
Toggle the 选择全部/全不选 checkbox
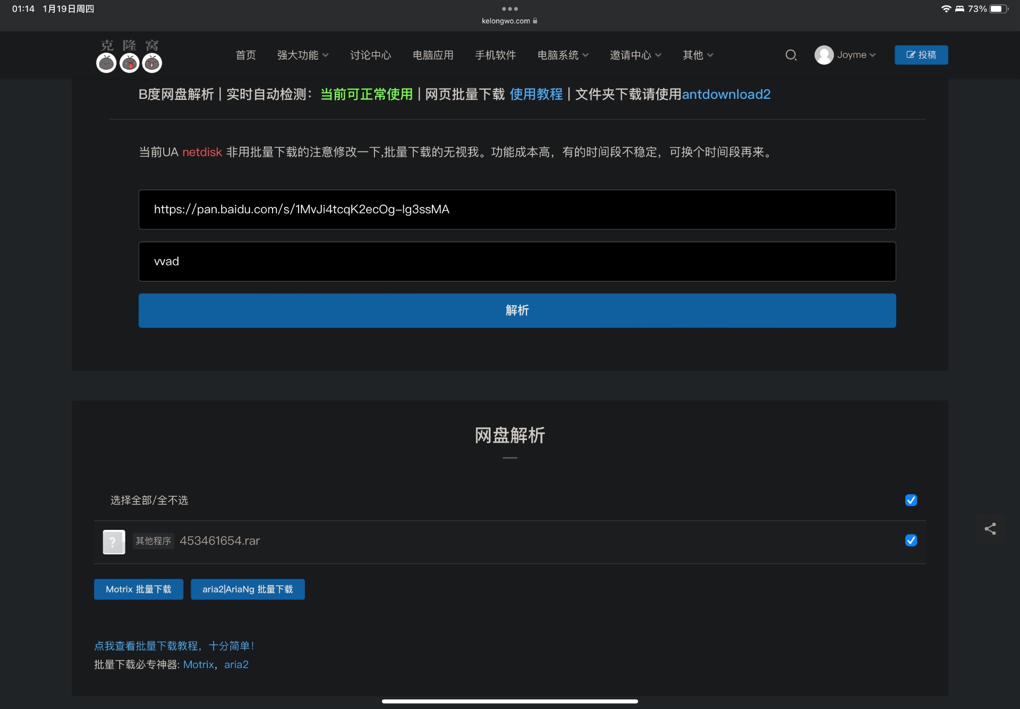[911, 500]
